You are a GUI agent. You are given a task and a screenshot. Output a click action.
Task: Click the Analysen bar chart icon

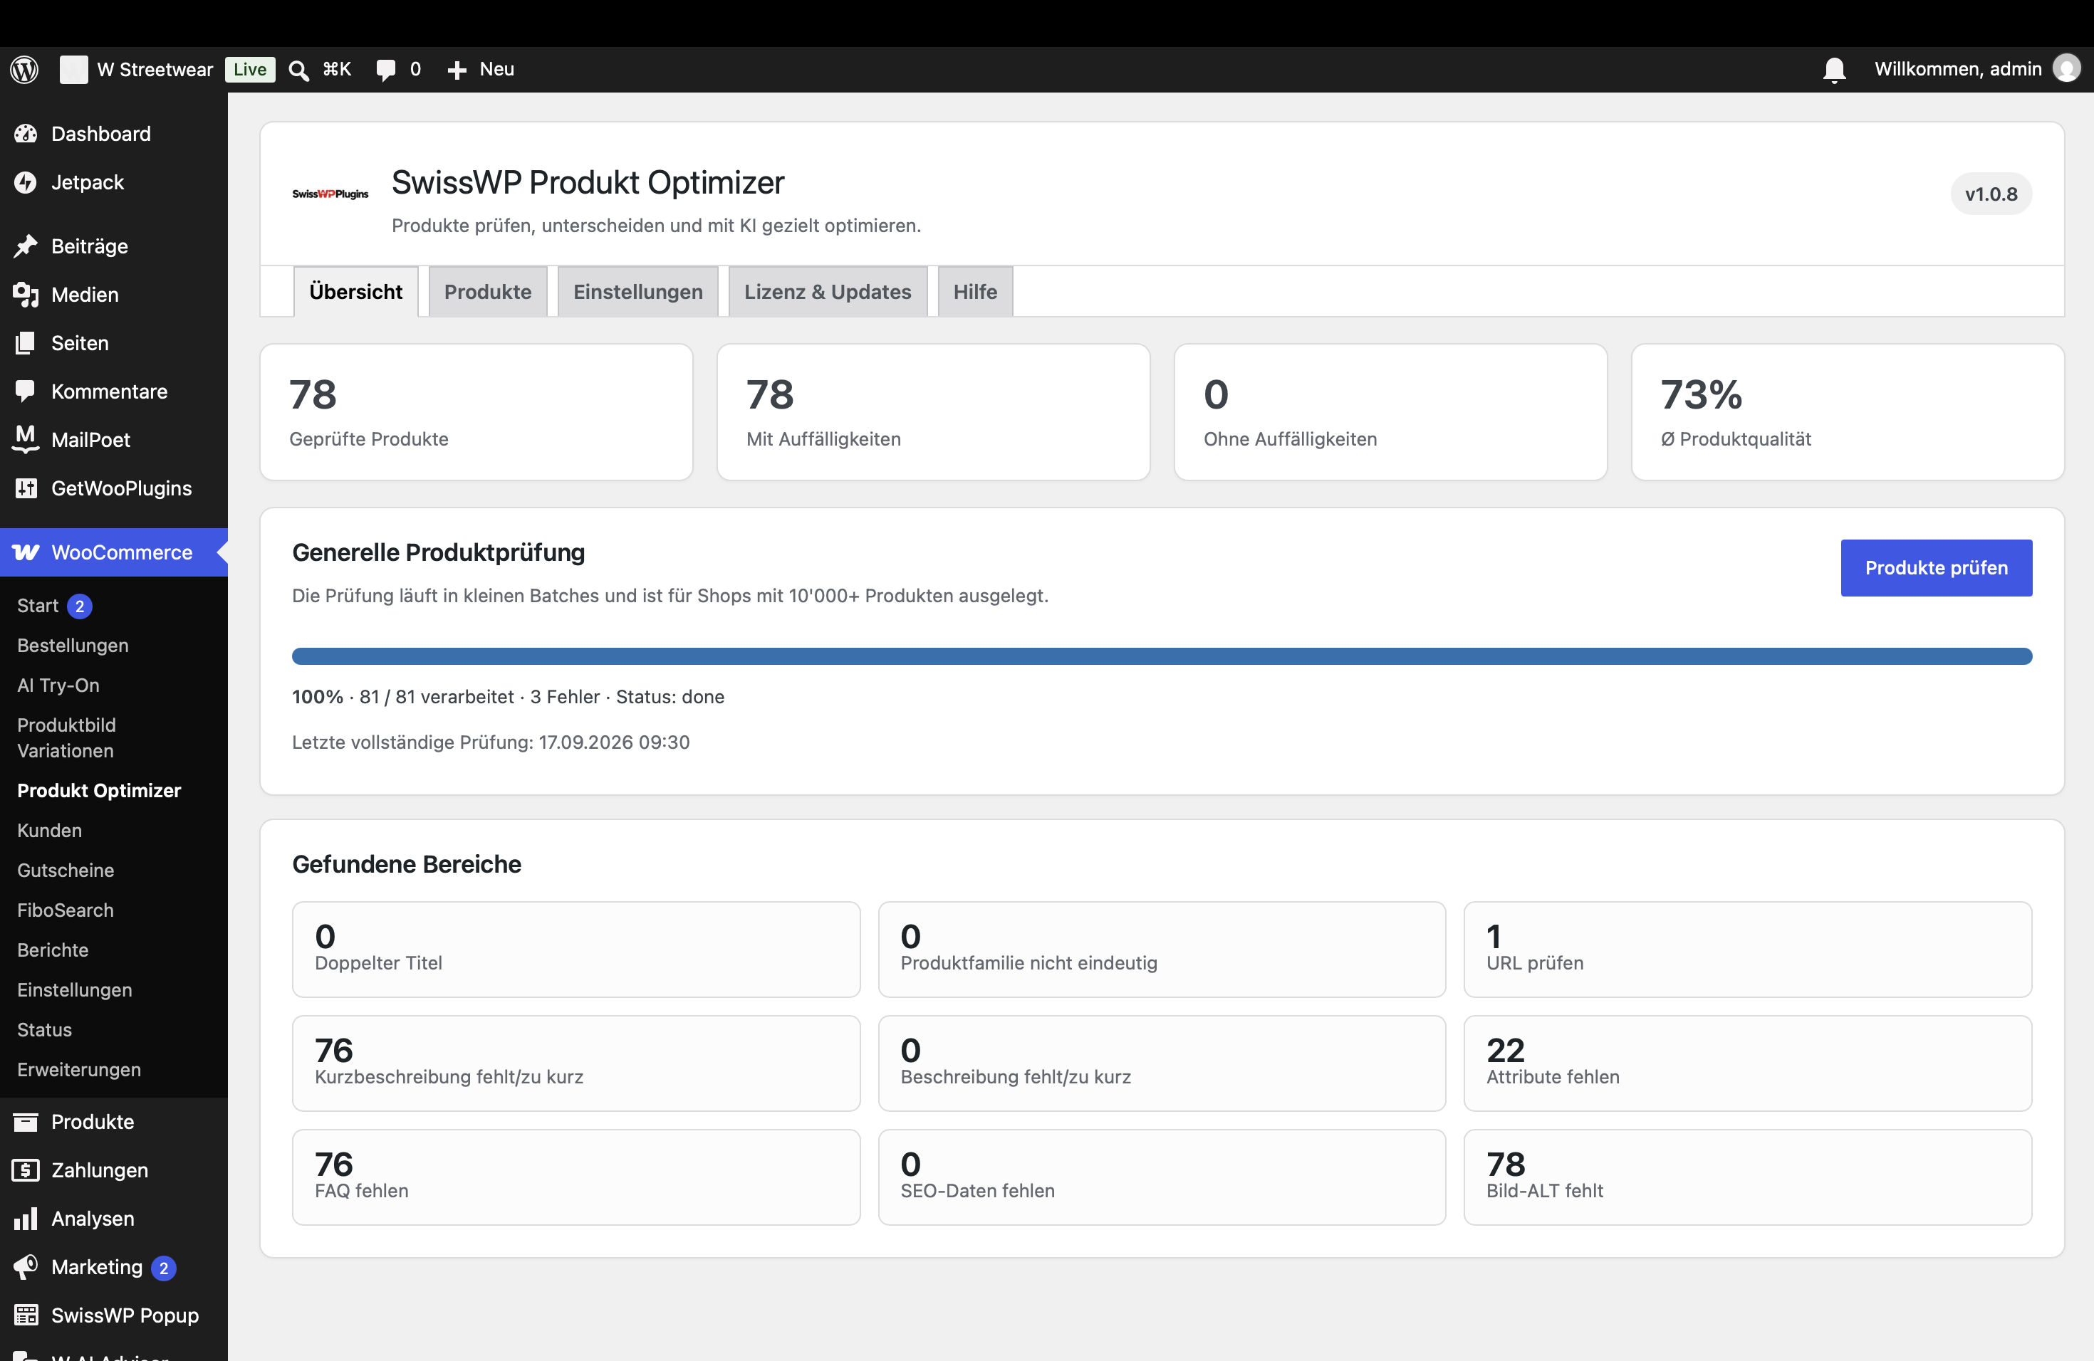tap(26, 1219)
